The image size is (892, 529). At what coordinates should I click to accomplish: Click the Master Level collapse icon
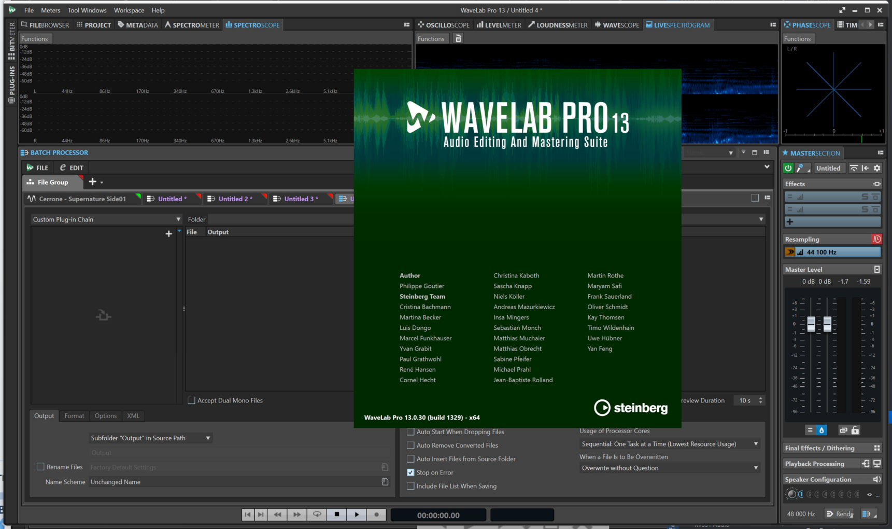tap(876, 270)
